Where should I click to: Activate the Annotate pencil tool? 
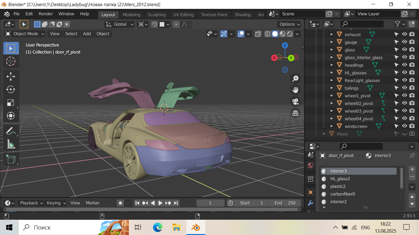click(x=11, y=131)
